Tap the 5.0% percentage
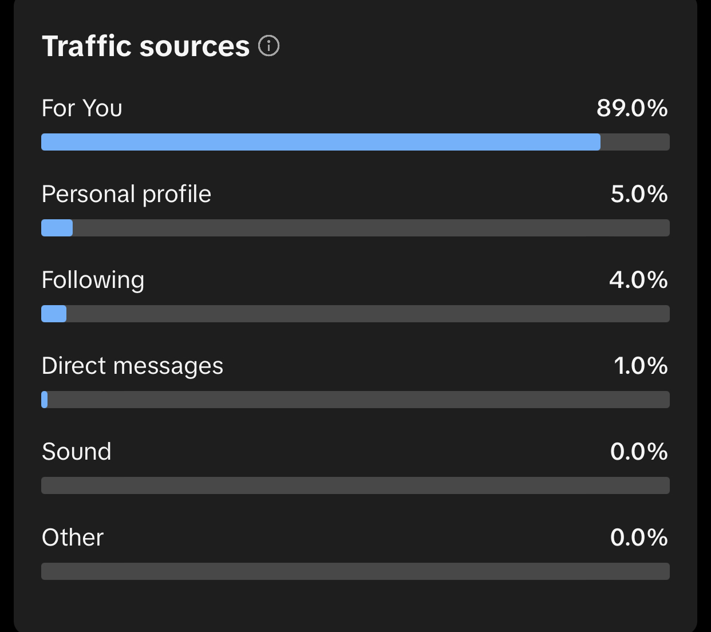The height and width of the screenshot is (632, 711). pos(639,194)
